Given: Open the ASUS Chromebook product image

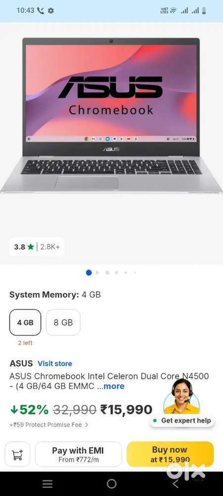Looking at the screenshot, I should (111, 116).
